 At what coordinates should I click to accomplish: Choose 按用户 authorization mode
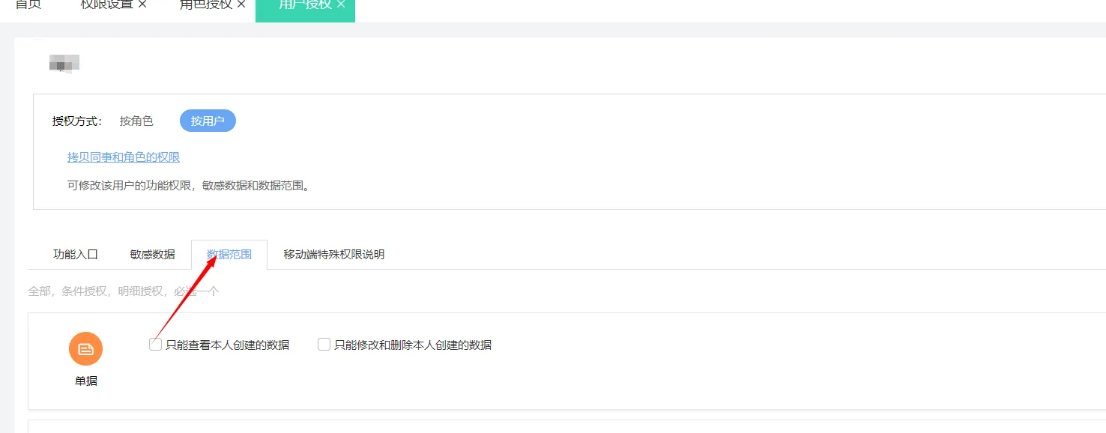click(x=208, y=121)
